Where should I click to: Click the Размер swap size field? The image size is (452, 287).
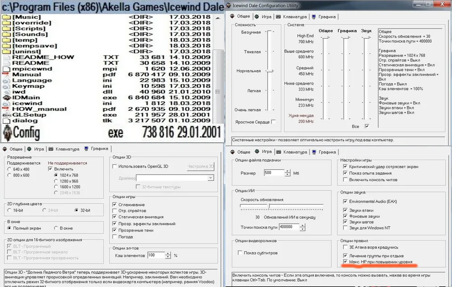click(x=274, y=173)
